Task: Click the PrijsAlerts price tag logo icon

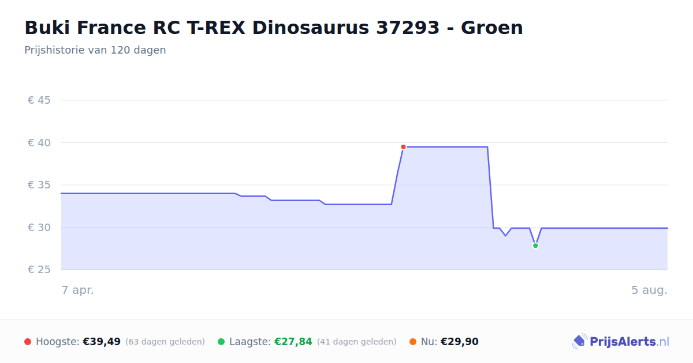Action: pos(579,342)
